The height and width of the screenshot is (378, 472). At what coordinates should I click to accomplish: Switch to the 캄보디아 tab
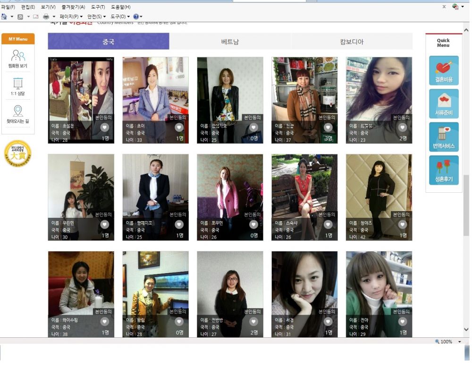click(x=352, y=42)
